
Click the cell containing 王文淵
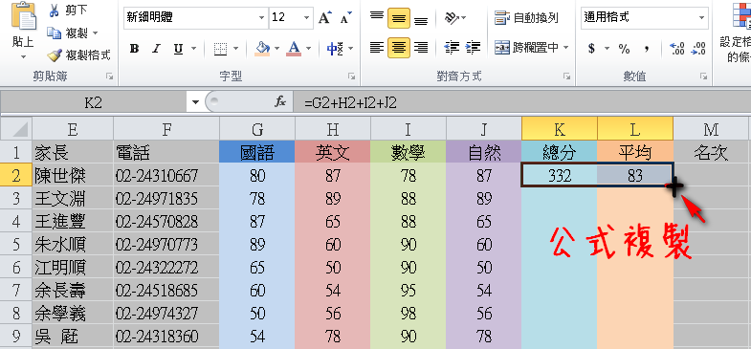(x=73, y=198)
